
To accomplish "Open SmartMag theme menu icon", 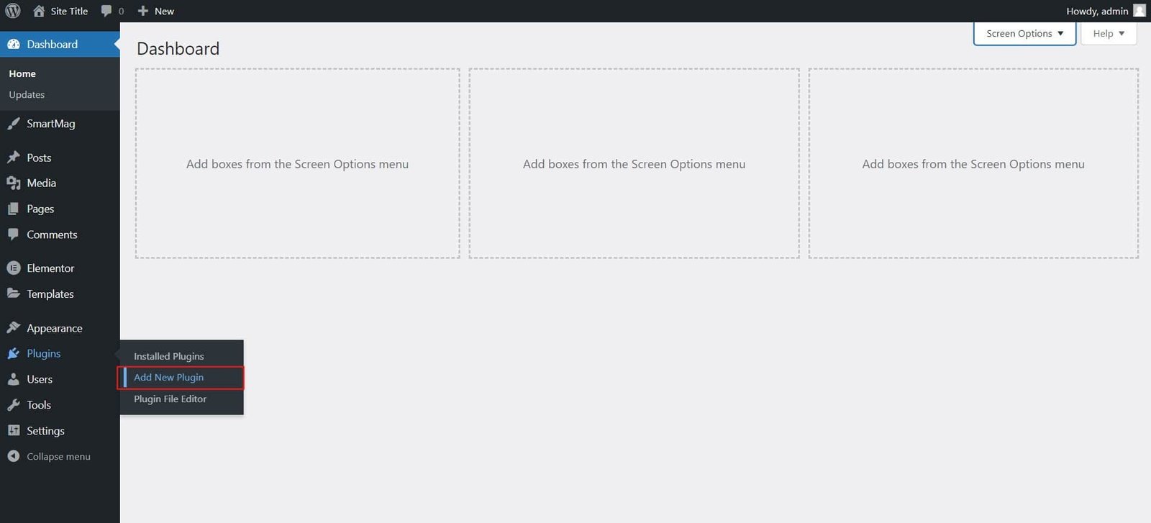I will (13, 124).
